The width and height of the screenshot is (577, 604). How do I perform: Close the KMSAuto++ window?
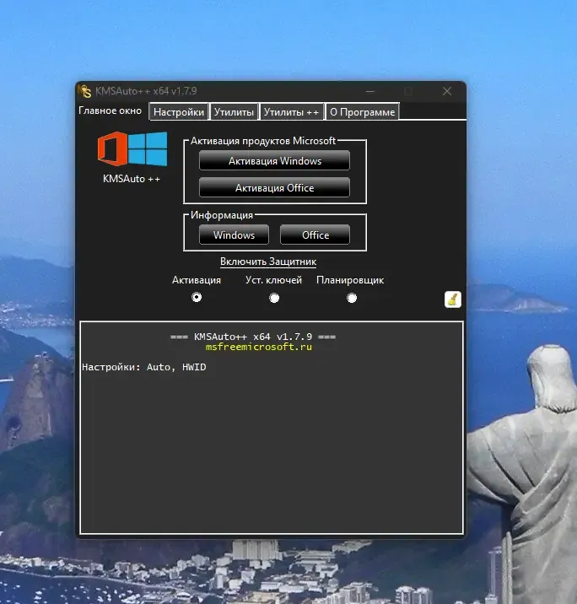point(447,91)
